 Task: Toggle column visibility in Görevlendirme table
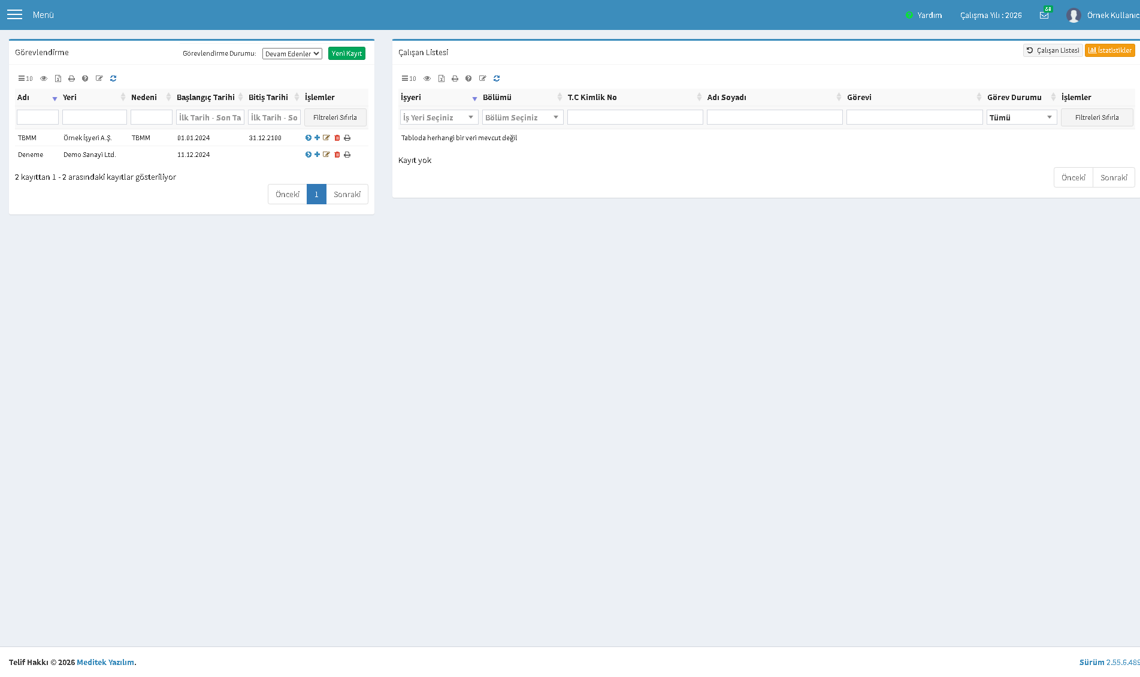coord(44,78)
